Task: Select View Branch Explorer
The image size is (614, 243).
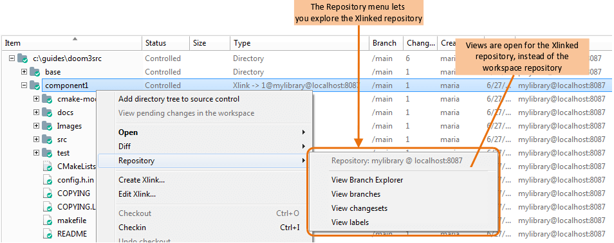Action: (x=367, y=180)
